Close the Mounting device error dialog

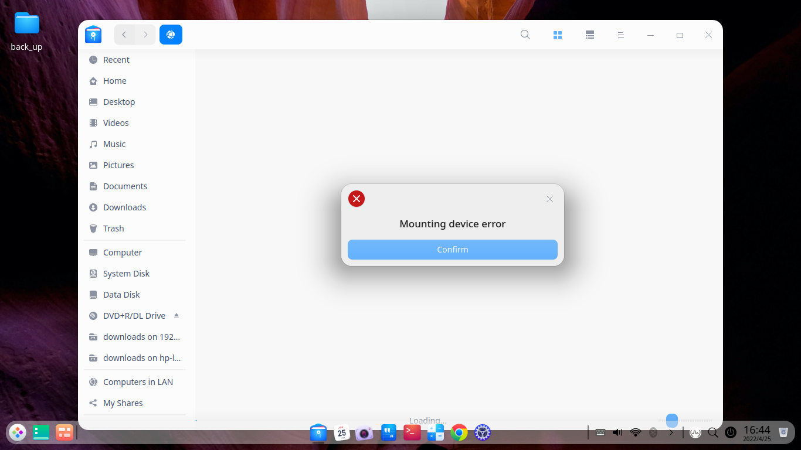(x=549, y=199)
